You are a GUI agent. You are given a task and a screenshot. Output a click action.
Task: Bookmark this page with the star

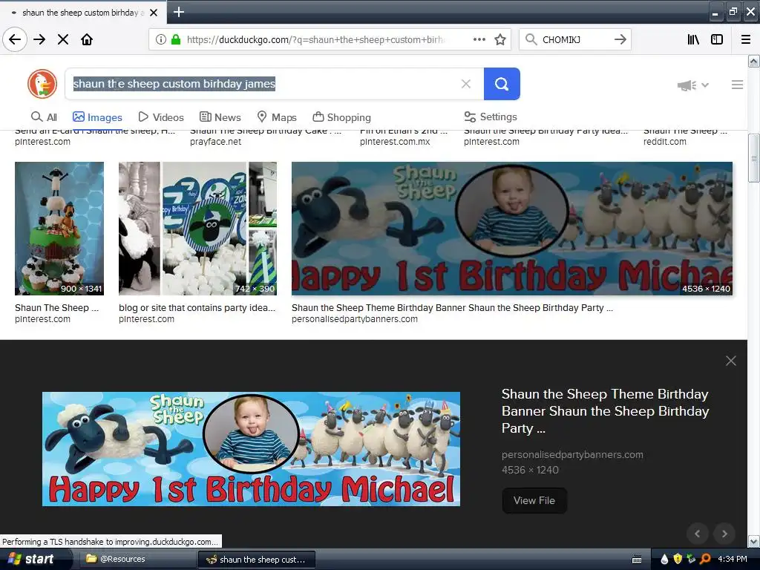tap(500, 39)
